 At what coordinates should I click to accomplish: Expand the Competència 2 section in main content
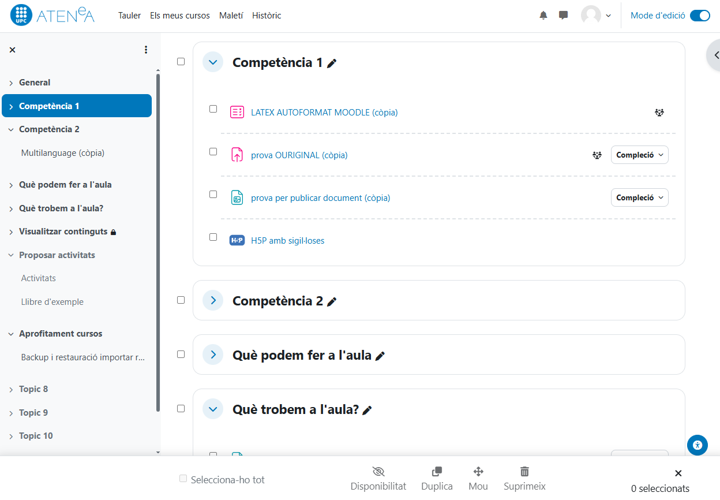pos(213,300)
